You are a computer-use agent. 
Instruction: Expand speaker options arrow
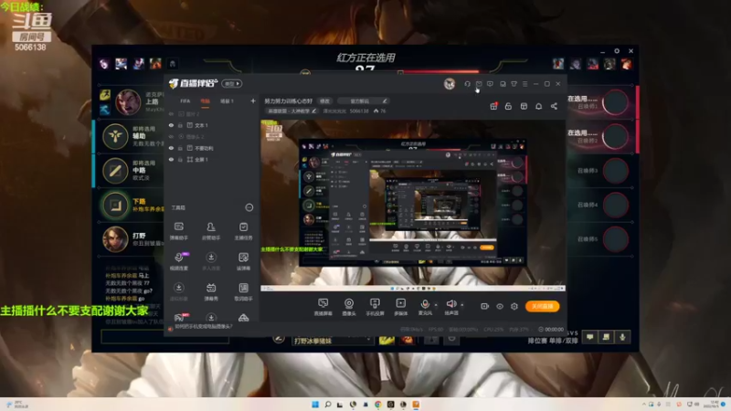tap(462, 305)
